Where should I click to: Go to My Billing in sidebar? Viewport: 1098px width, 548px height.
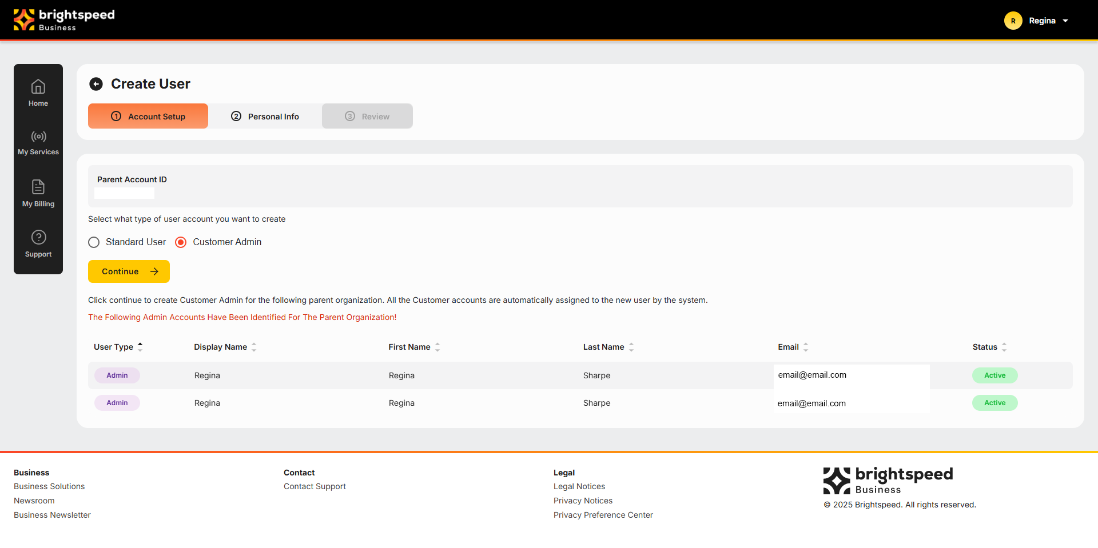tap(38, 194)
